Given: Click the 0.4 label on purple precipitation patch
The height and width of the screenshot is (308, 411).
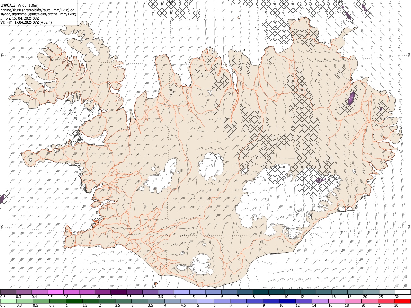Looking at the screenshot, I should click(x=351, y=97).
